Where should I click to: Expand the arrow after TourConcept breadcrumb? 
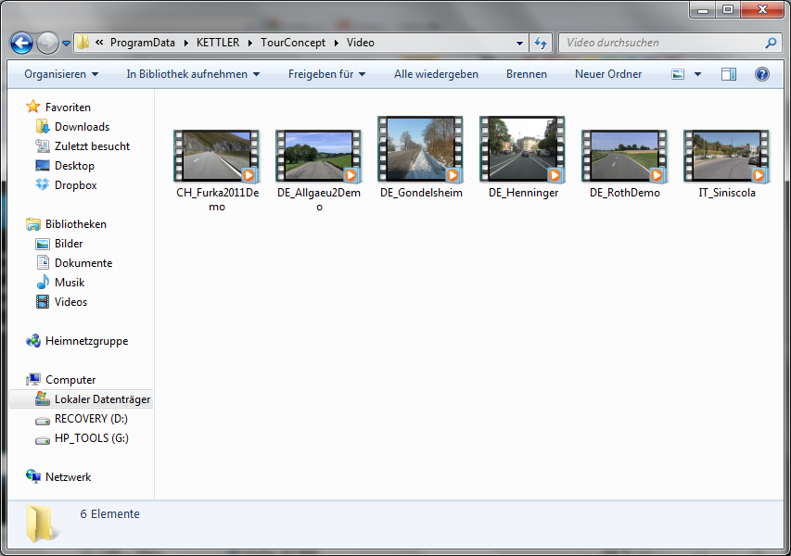pyautogui.click(x=336, y=44)
